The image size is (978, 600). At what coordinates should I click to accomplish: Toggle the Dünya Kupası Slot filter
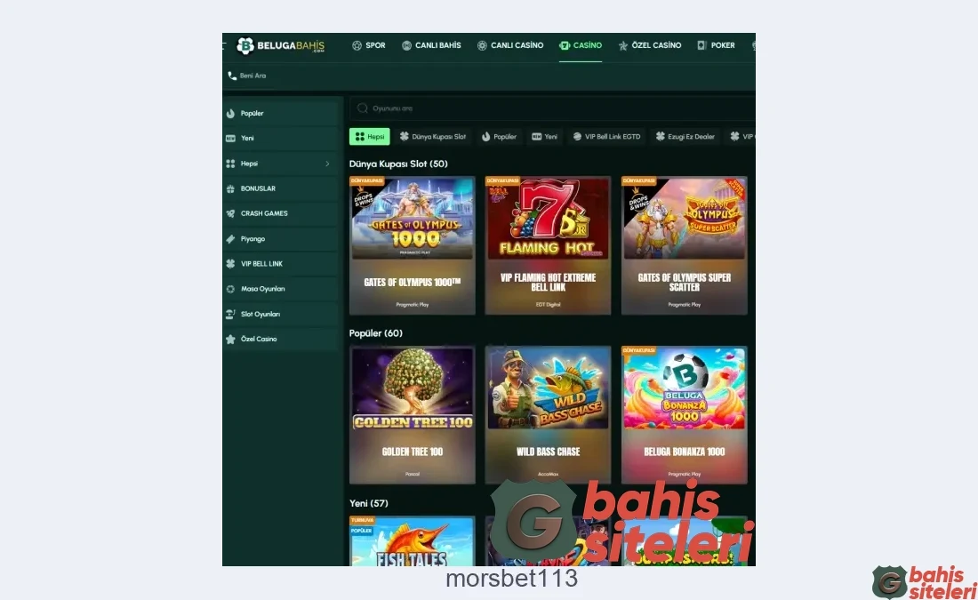click(x=433, y=136)
